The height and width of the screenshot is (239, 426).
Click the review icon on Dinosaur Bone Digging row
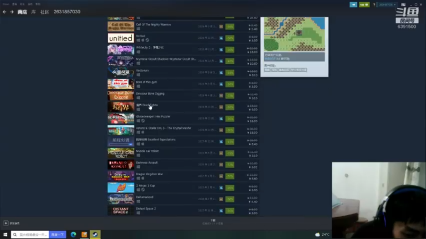221,96
